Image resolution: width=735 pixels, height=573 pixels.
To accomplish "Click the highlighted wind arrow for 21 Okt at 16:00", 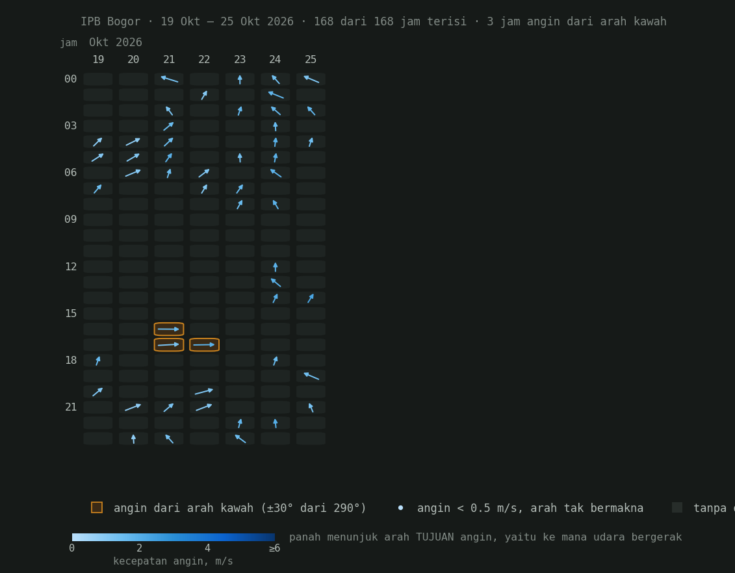I will pyautogui.click(x=169, y=329).
